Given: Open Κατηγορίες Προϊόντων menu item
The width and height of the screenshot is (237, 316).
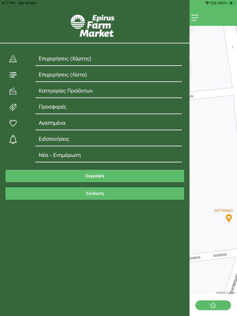Looking at the screenshot, I should tap(109, 91).
